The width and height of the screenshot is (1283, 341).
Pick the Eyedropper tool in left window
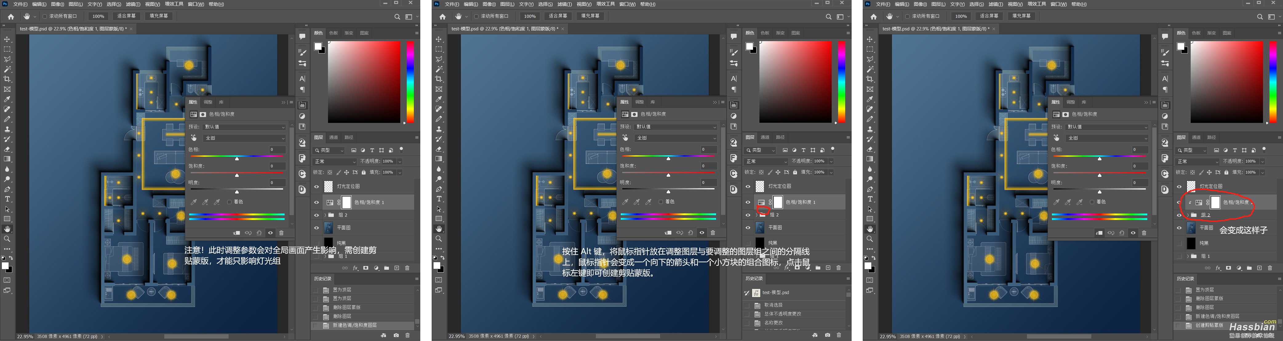[7, 99]
